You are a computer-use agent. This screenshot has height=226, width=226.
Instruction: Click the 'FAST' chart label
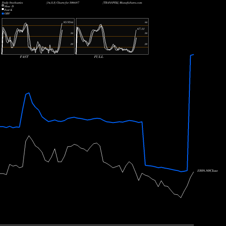(x=24, y=57)
